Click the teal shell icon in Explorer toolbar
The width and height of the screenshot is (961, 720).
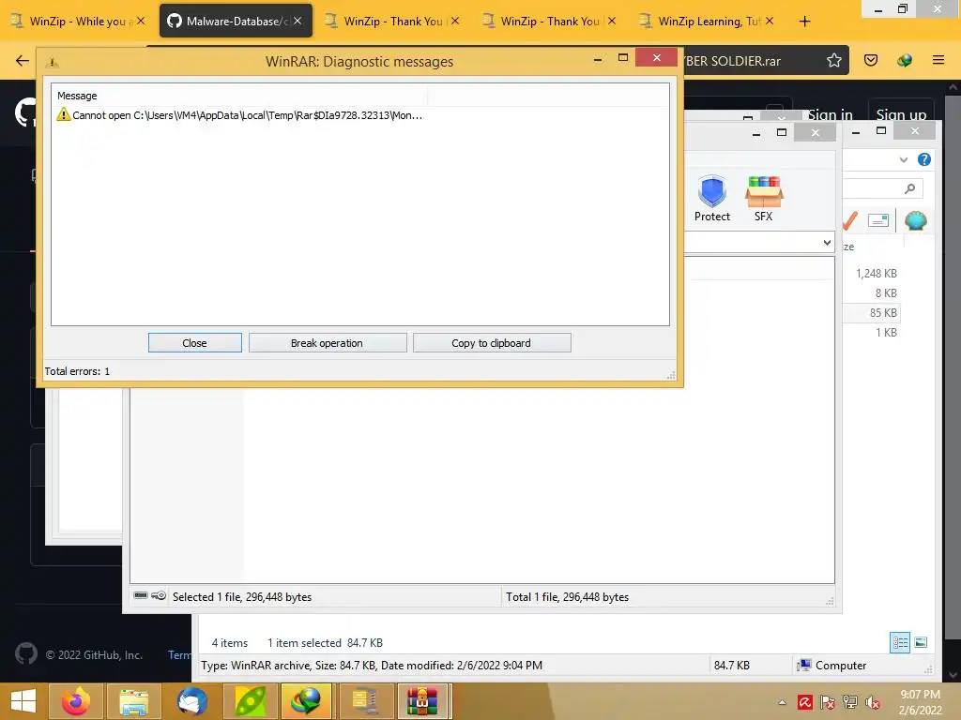click(x=915, y=220)
